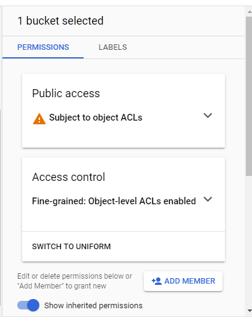Click the add-person icon in Add Member
The width and height of the screenshot is (252, 323).
(x=157, y=281)
